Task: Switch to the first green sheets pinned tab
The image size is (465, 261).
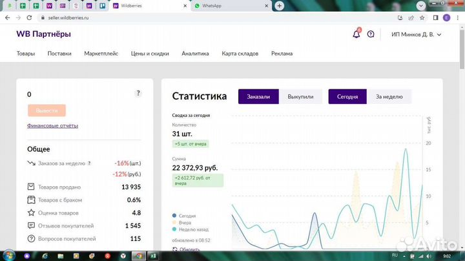Action: pos(23,6)
